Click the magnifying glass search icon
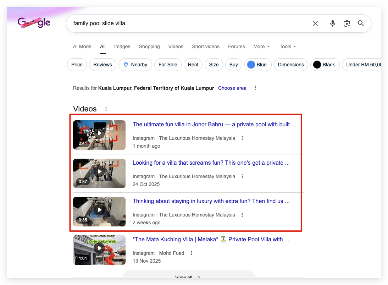This screenshot has height=285, width=388. [x=361, y=23]
